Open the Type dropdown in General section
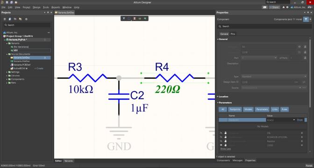The height and width of the screenshot is (168, 314). [274, 77]
